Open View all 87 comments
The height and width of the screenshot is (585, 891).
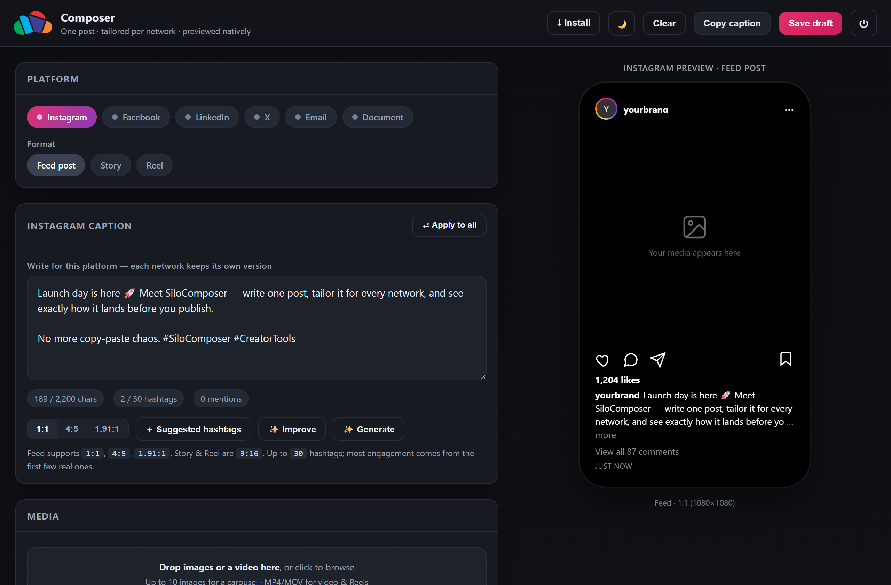click(637, 452)
